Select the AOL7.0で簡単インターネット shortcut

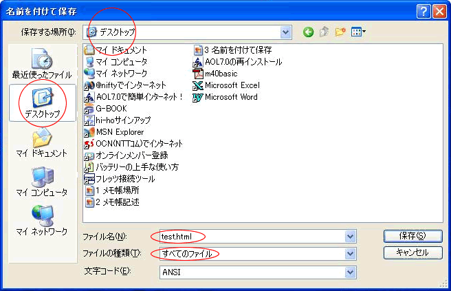(x=133, y=97)
